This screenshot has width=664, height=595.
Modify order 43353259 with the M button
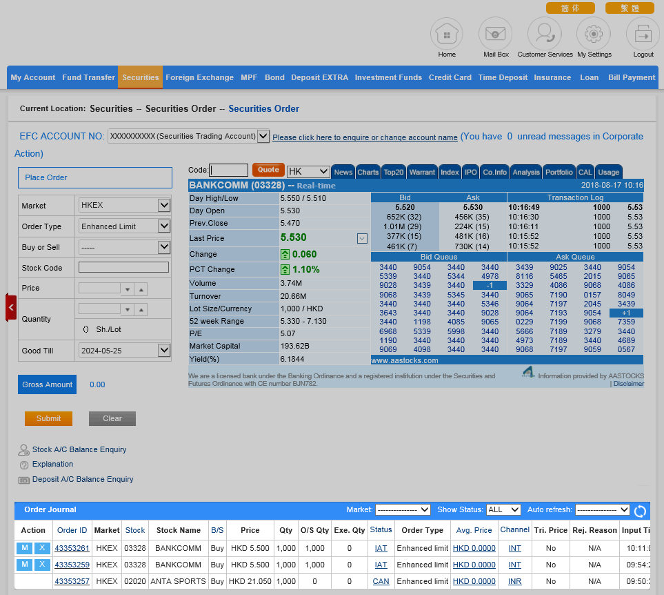point(24,565)
